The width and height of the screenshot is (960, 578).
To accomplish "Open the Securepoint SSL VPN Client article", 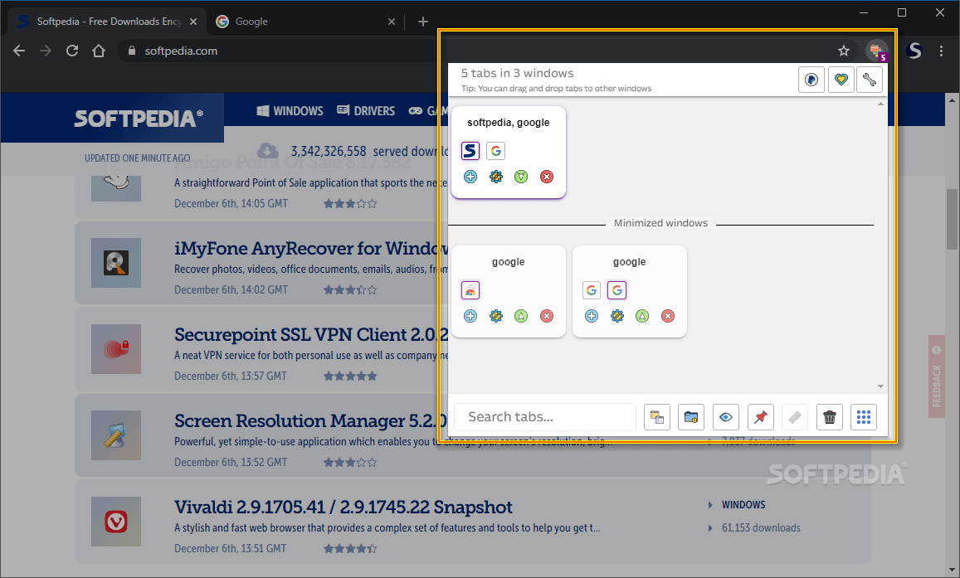I will [x=312, y=334].
